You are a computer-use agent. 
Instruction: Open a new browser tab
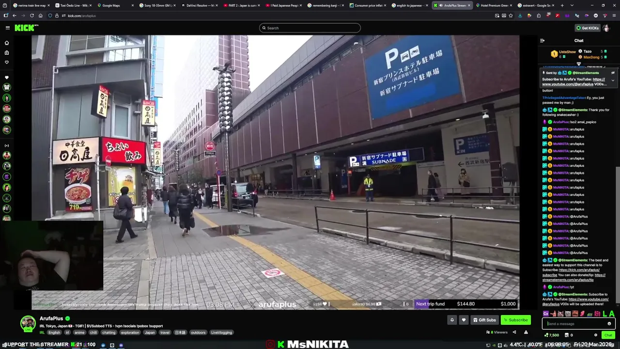tap(562, 5)
